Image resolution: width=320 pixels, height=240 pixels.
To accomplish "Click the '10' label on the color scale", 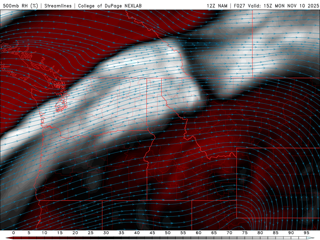I will [x=44, y=233].
